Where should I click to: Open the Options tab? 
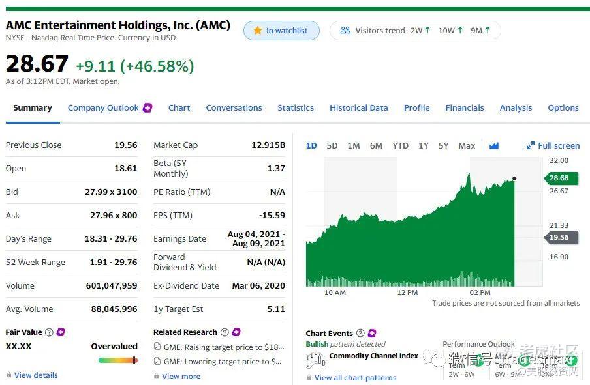563,107
